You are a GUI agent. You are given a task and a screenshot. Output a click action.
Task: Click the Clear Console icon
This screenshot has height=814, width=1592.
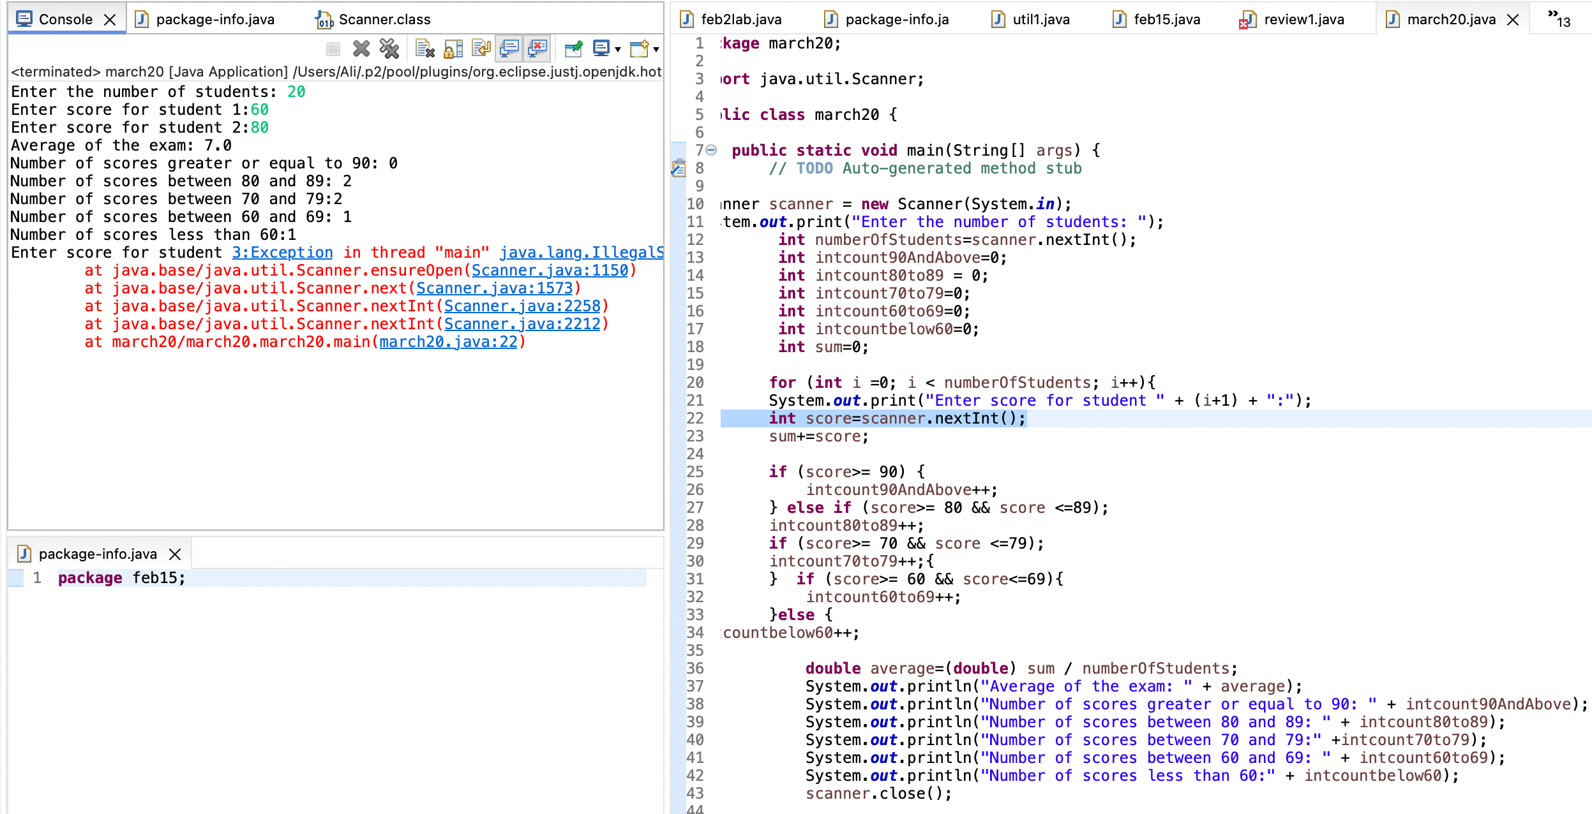tap(424, 48)
